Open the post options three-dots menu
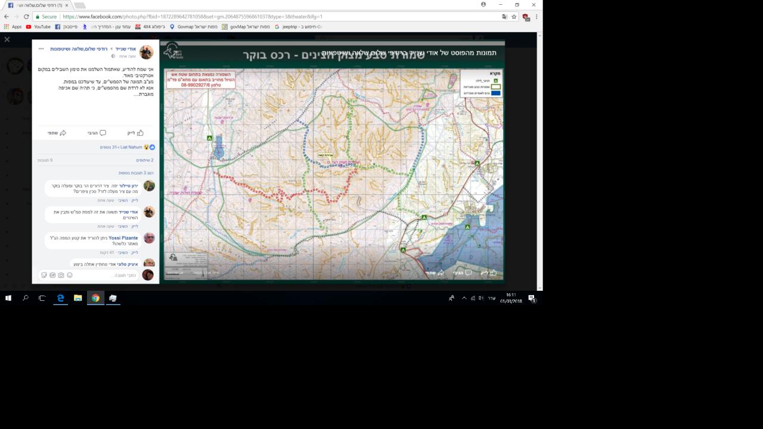The height and width of the screenshot is (429, 763). coord(41,49)
